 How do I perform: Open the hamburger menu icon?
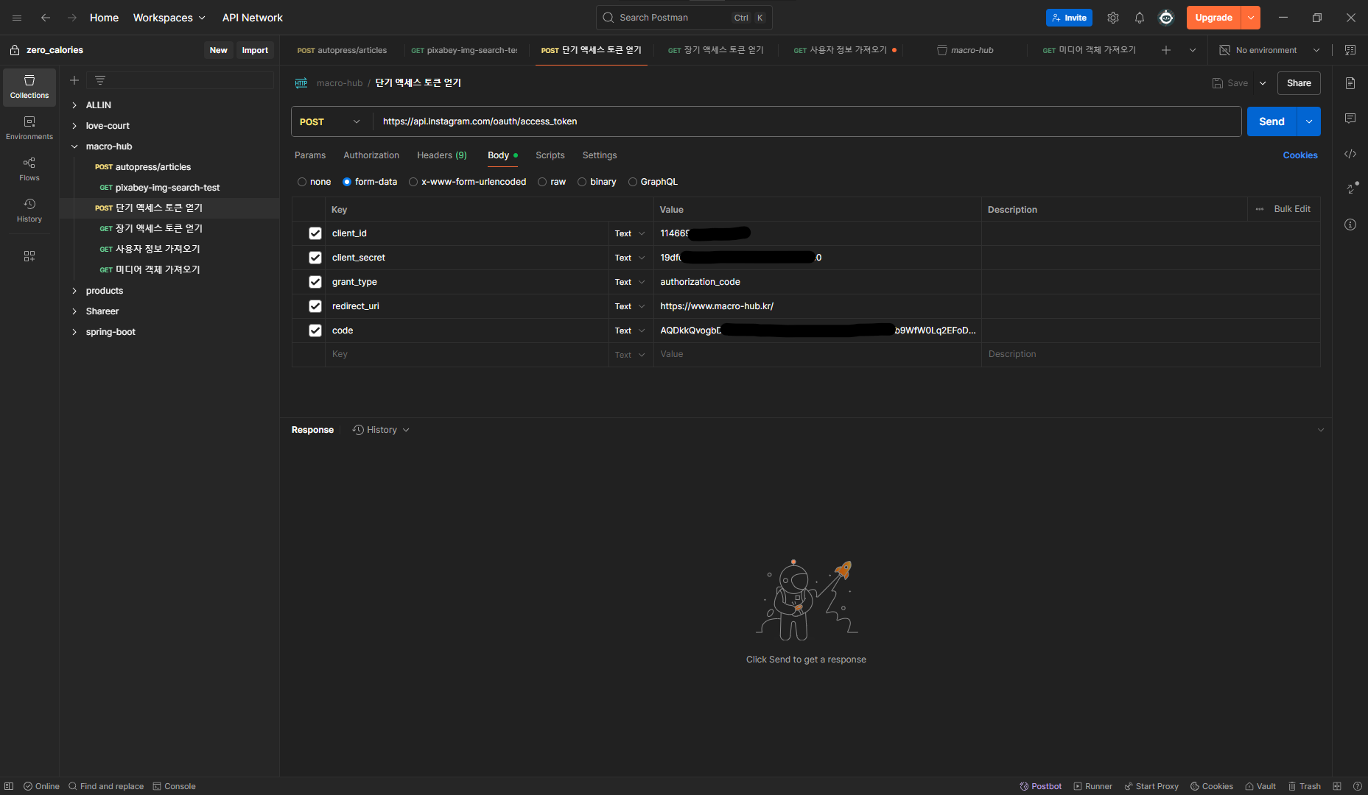pyautogui.click(x=17, y=18)
